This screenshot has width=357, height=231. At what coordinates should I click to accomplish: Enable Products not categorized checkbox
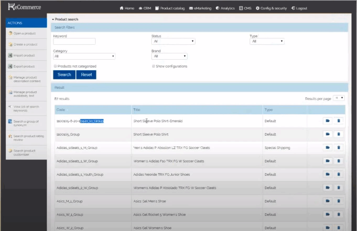tap(55, 66)
